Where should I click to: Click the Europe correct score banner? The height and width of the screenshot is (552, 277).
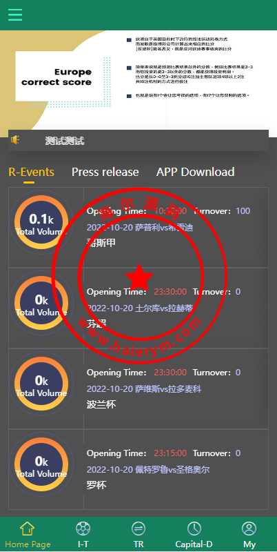point(138,80)
